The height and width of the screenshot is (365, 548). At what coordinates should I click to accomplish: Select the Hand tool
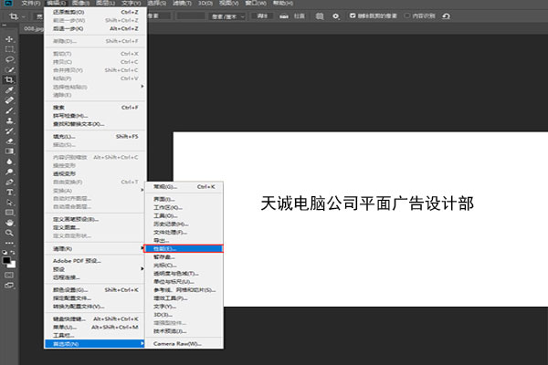9,222
